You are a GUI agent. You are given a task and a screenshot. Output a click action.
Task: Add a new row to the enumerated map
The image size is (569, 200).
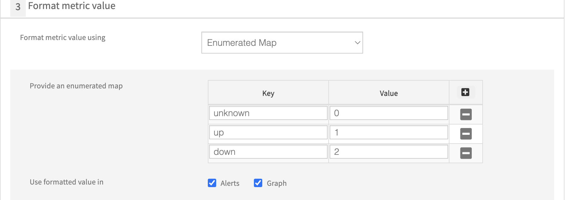point(465,92)
